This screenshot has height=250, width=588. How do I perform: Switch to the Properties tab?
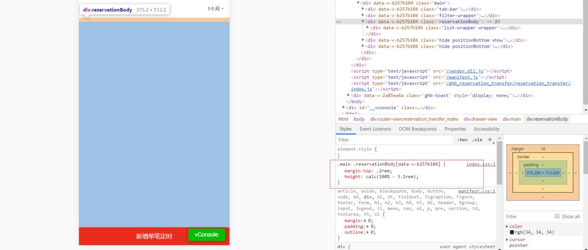tap(455, 129)
